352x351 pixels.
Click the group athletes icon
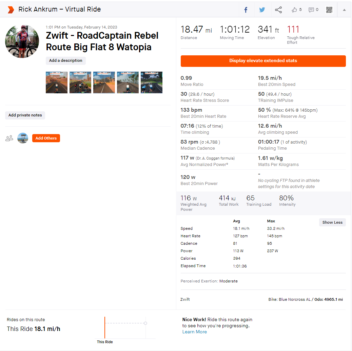(x=9, y=138)
